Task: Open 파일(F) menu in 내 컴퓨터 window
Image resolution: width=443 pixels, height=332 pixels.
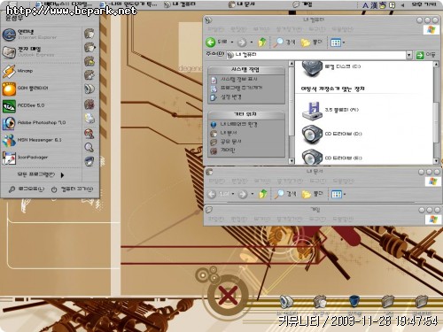Action: 216,29
